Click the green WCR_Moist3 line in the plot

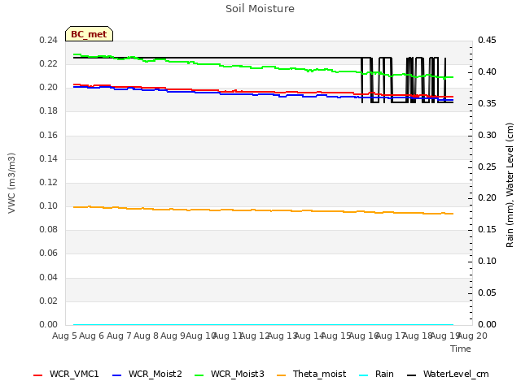[x=262, y=67]
